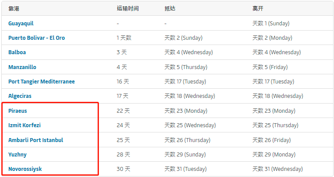Select departure 天数 26 (Friday) cell
The height and width of the screenshot is (177, 334).
271,140
